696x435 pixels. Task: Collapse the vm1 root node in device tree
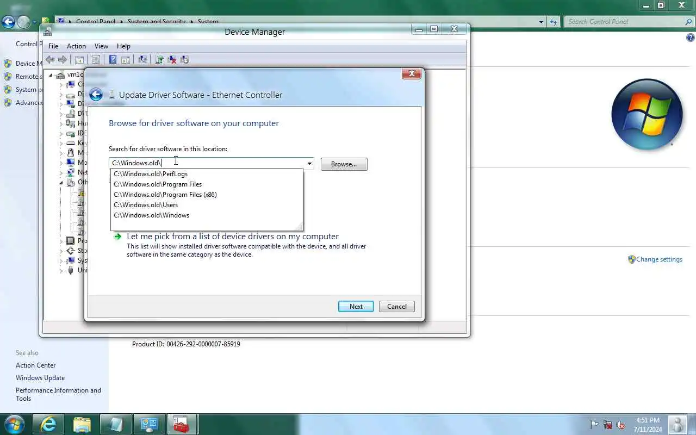[x=51, y=74]
